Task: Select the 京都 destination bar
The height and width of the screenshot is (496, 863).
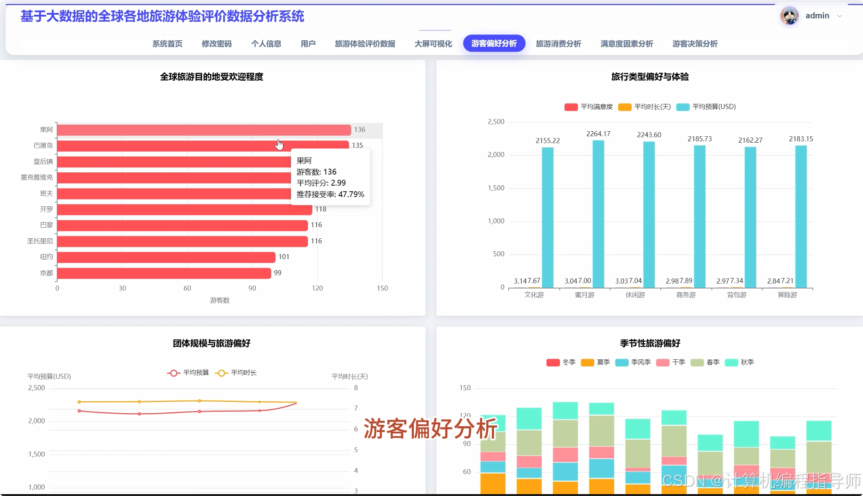Action: (162, 272)
